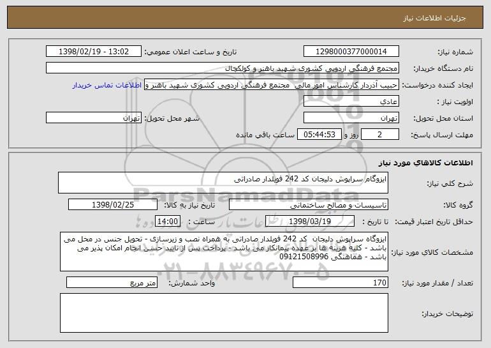Click the گروه کالا label
The image size is (491, 348).
pos(458,206)
